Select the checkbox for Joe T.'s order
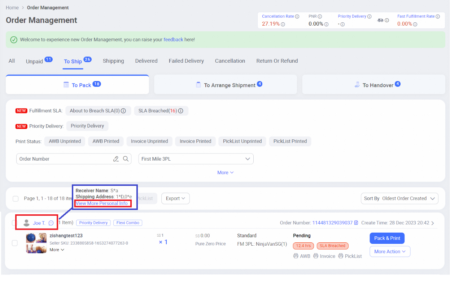 pyautogui.click(x=16, y=222)
